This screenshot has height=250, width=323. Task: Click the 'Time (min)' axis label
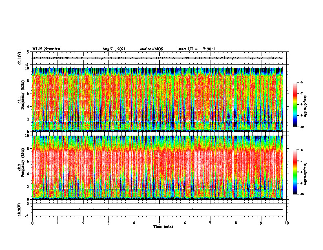point(163,227)
